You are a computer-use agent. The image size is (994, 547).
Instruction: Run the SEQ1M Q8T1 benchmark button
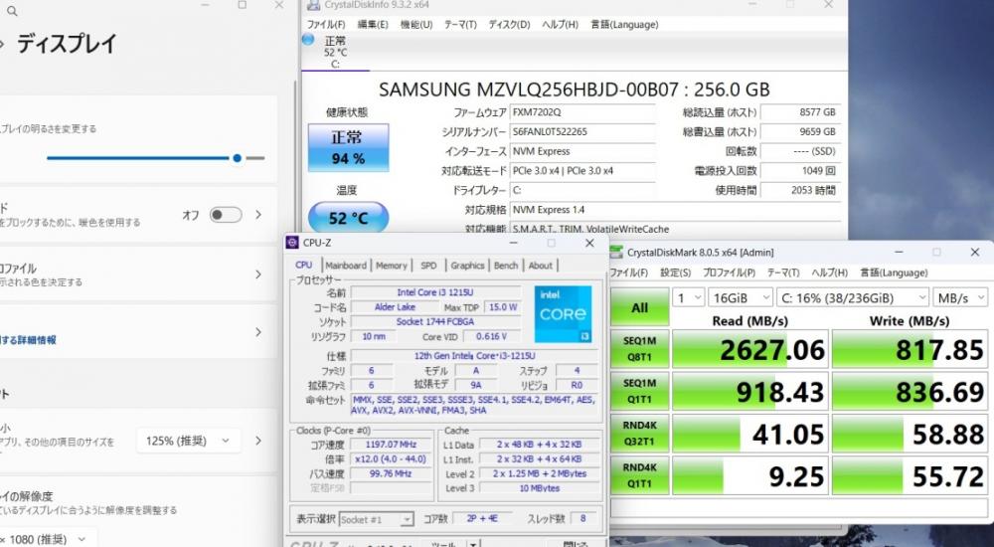[639, 348]
